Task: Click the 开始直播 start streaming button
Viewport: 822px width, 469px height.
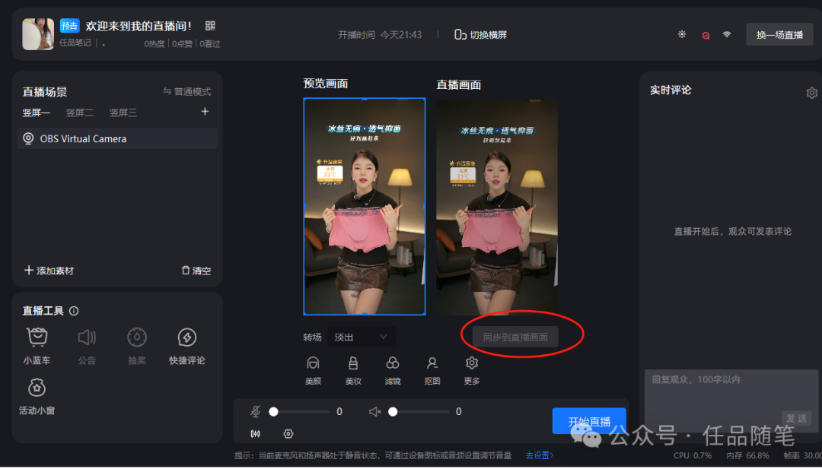Action: pos(588,420)
